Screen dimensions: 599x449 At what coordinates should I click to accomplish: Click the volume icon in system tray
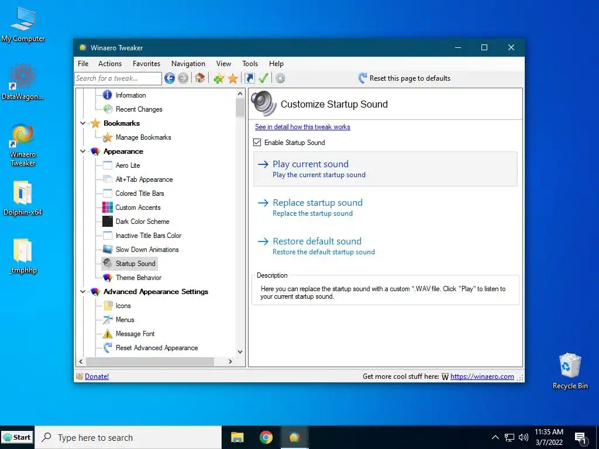pos(524,437)
